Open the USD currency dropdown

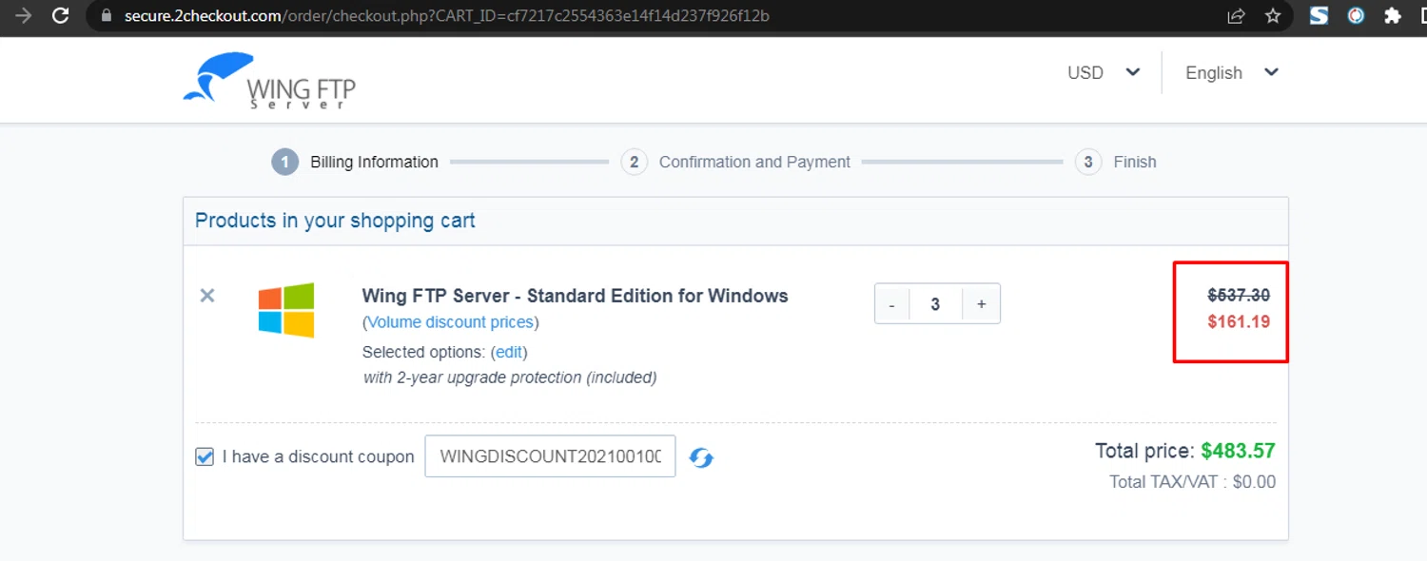[1104, 73]
